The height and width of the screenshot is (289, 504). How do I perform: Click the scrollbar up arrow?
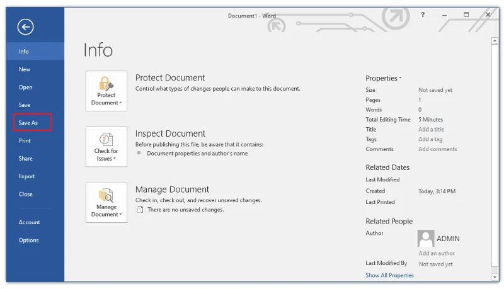[x=495, y=41]
